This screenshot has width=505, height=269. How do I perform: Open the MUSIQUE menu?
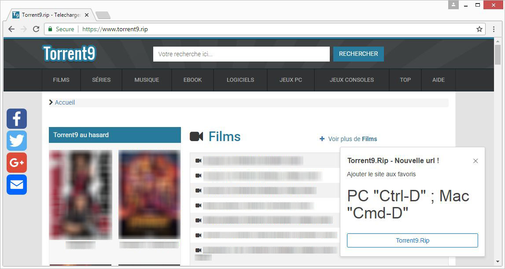click(x=147, y=80)
